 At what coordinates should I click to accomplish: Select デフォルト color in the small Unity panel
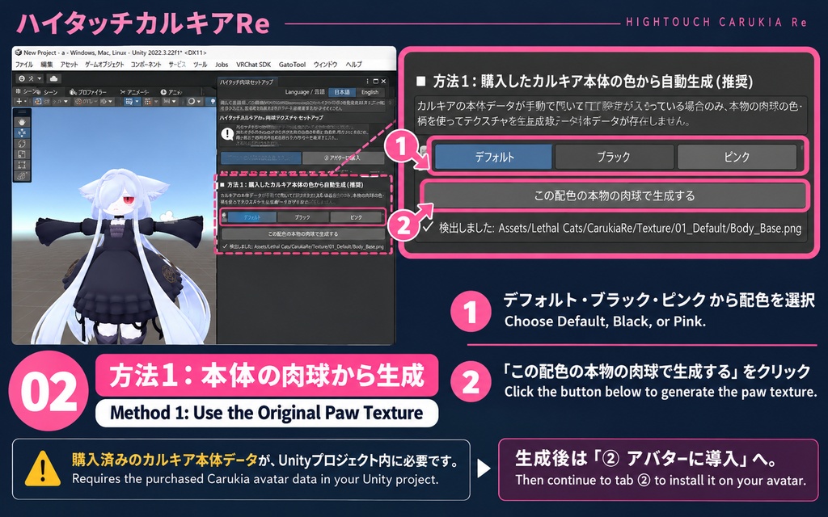pyautogui.click(x=252, y=216)
